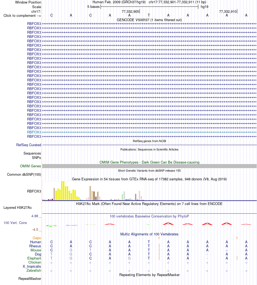
Task: Click the 'Human' alignment row label
Action: (x=35, y=242)
